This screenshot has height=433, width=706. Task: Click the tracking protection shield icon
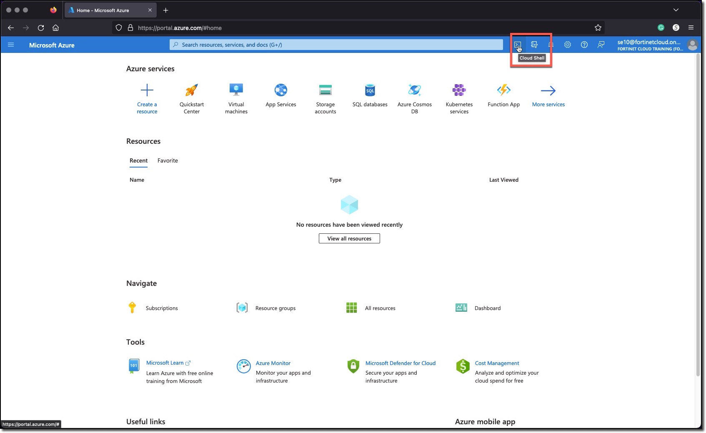pos(119,28)
